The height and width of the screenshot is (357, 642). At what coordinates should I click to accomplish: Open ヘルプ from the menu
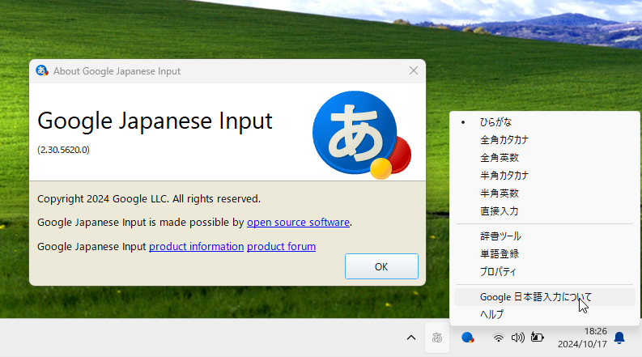pyautogui.click(x=545, y=314)
